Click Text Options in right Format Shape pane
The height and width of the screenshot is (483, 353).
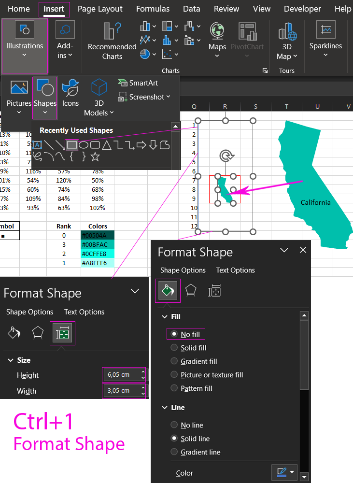pyautogui.click(x=235, y=270)
